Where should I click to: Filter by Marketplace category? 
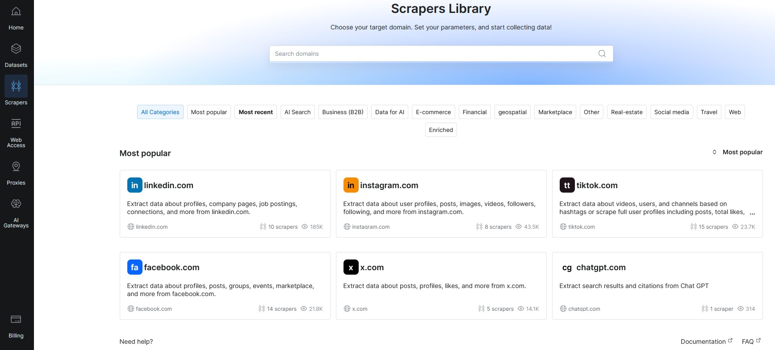555,112
